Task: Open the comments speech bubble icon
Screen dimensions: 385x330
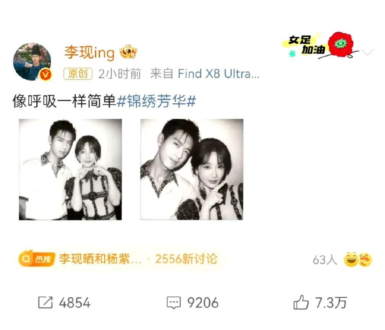Action: click(174, 302)
